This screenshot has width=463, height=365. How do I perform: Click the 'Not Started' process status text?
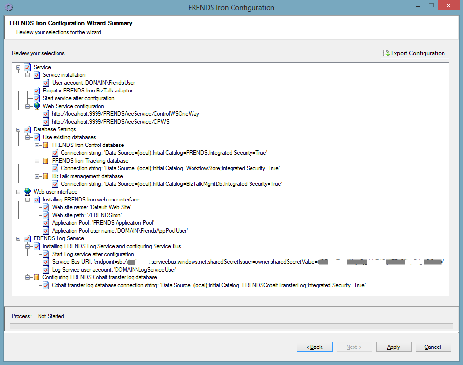(51, 316)
